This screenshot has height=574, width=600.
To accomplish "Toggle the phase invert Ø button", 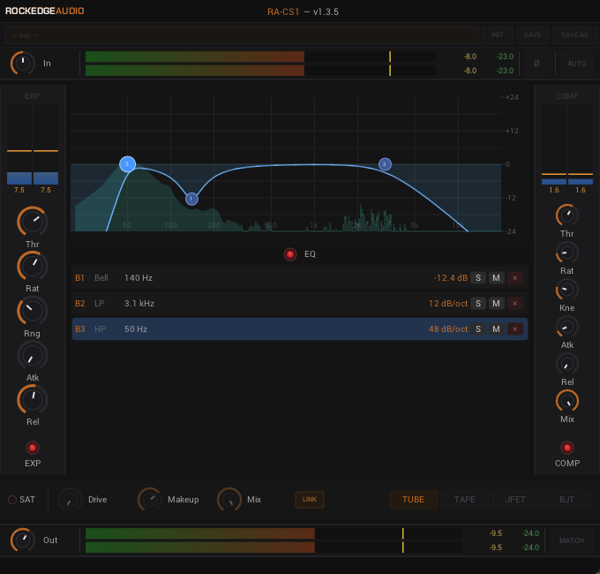I will (536, 64).
